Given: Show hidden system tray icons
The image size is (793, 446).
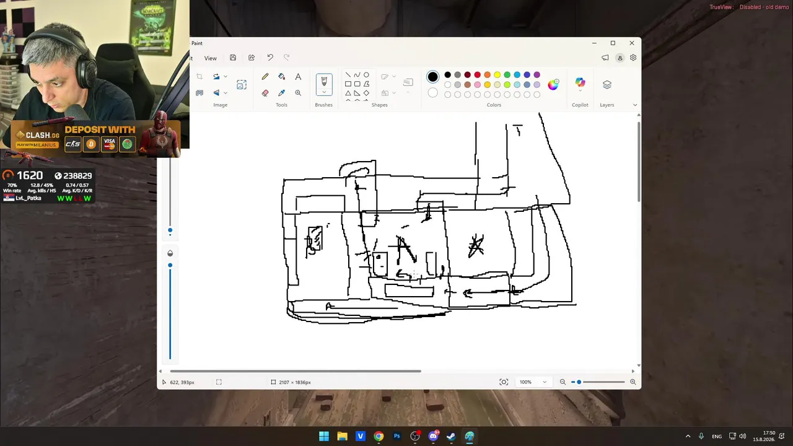Looking at the screenshot, I should pos(688,436).
